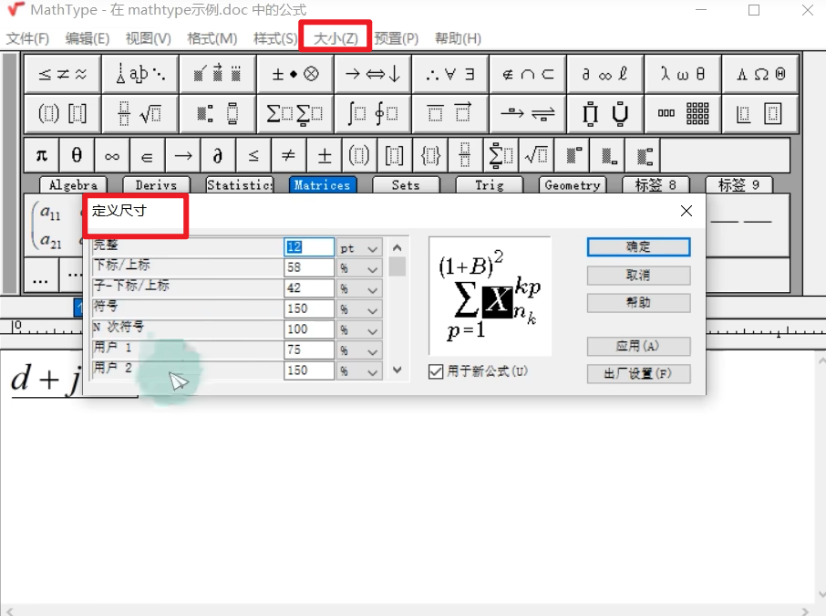The image size is (826, 616).
Task: Open the operator symbols palette (± • ⊗)
Action: [x=295, y=74]
